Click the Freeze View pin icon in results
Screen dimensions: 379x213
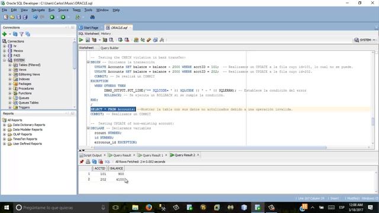(82, 162)
